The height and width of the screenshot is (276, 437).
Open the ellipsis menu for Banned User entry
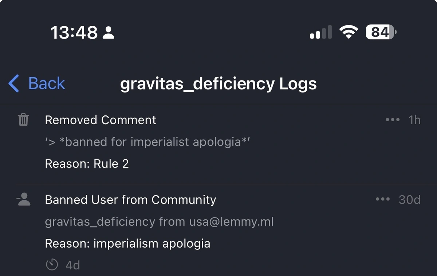pos(382,200)
